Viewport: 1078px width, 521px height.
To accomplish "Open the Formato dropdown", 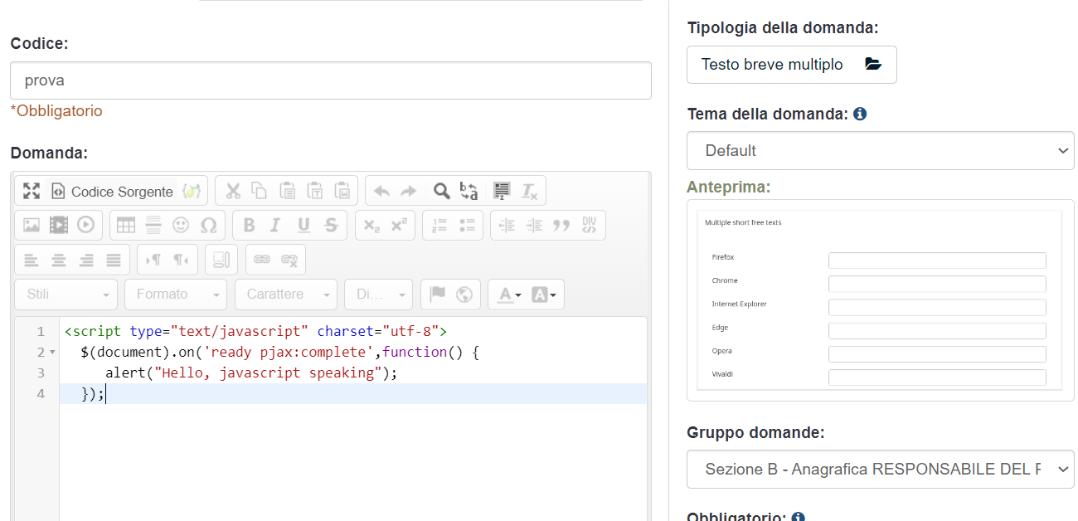I will click(176, 295).
